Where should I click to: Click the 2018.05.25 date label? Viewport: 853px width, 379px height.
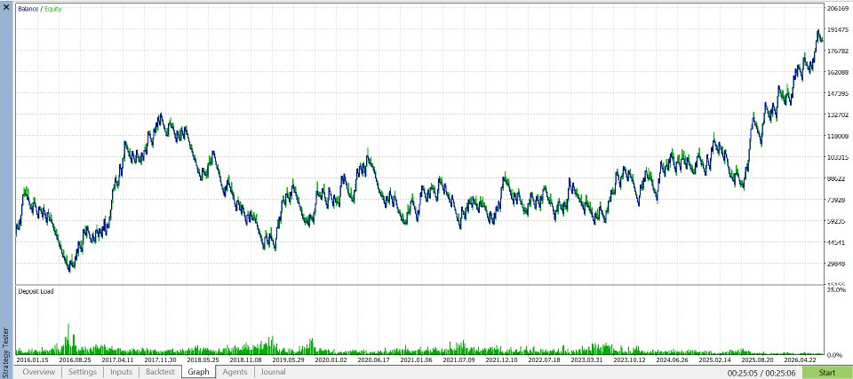[x=203, y=360]
